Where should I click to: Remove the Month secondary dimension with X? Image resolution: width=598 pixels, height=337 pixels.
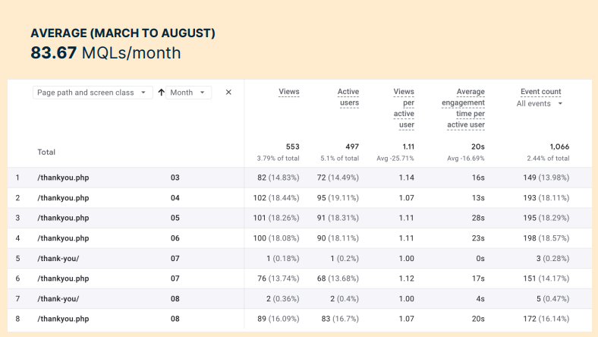(228, 93)
